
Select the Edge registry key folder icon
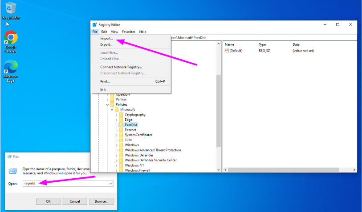(x=122, y=120)
